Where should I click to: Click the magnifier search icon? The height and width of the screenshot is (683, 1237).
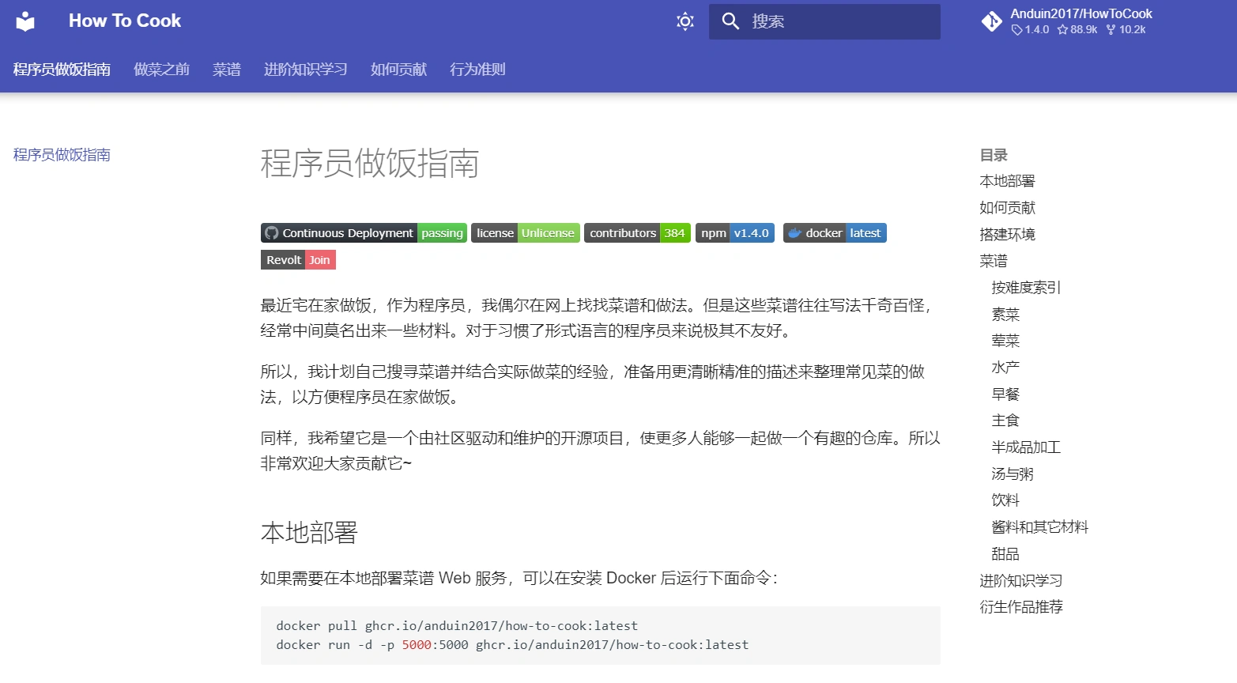click(730, 21)
